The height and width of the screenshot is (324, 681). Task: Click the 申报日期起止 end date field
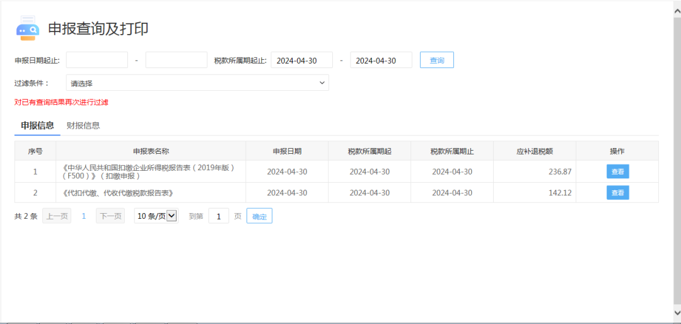click(x=177, y=60)
